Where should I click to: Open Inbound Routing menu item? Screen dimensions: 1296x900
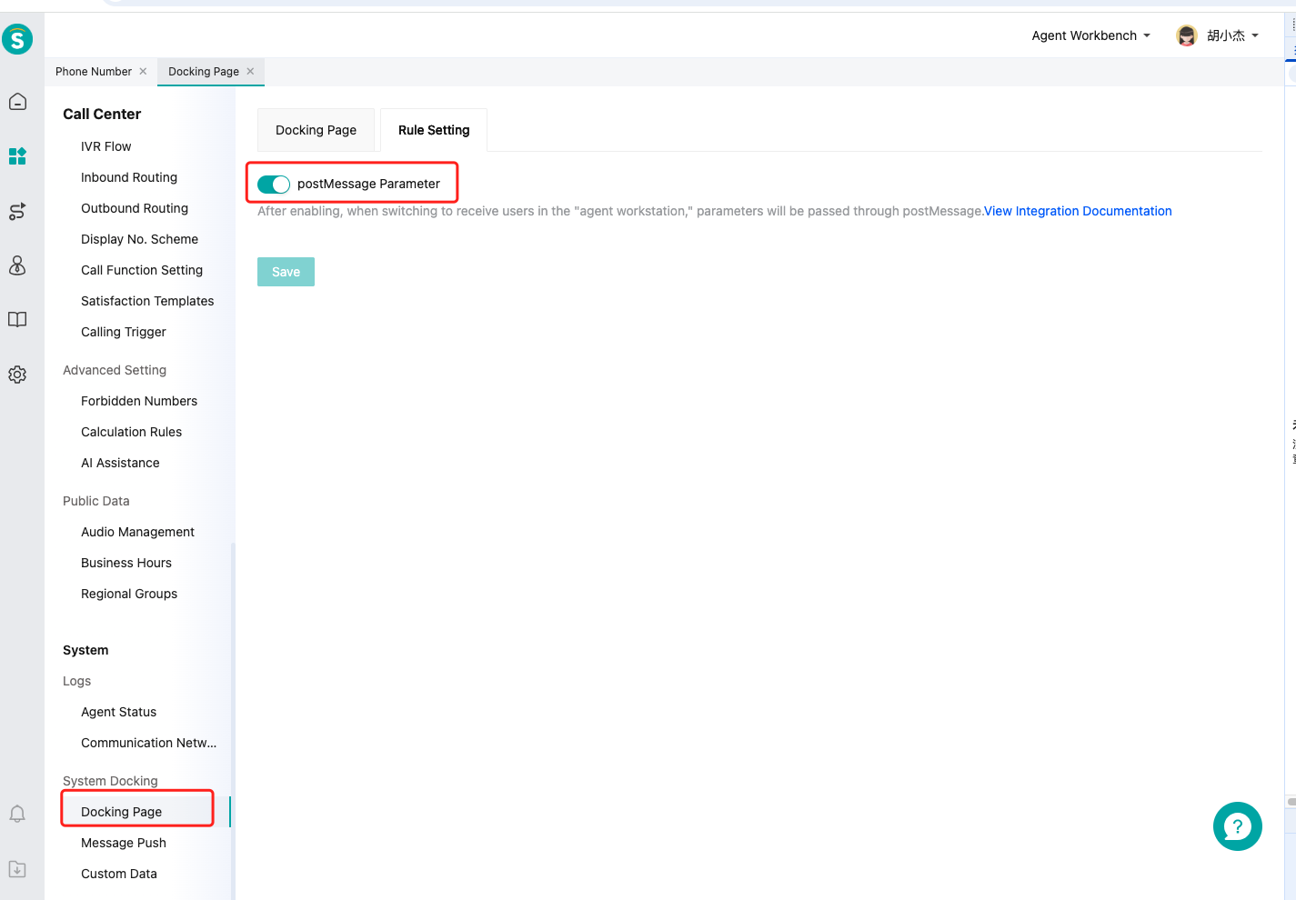click(129, 177)
